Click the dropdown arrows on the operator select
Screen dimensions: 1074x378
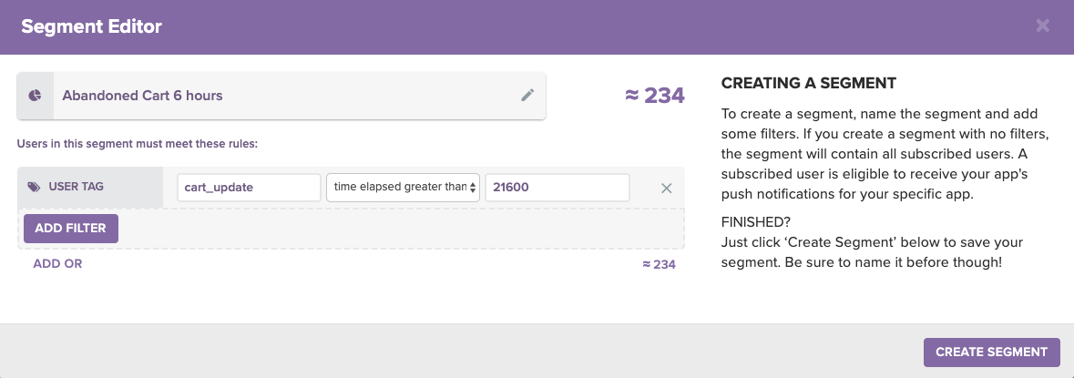(x=473, y=188)
